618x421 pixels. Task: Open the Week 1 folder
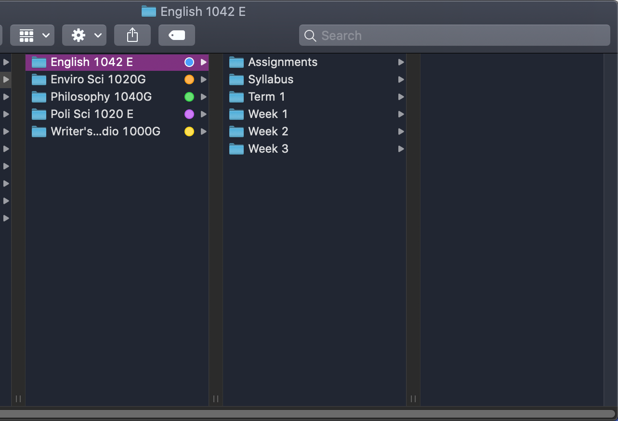(x=315, y=114)
